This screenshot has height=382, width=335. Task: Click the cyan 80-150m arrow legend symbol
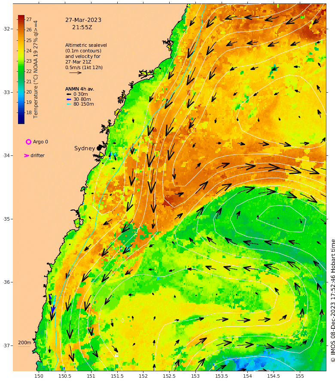tap(69, 104)
